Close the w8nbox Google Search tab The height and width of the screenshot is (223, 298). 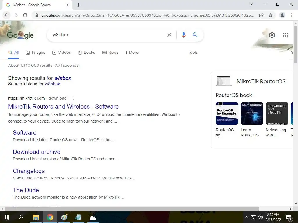click(68, 5)
